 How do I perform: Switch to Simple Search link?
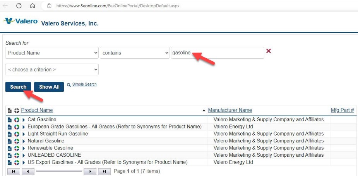pyautogui.click(x=84, y=85)
